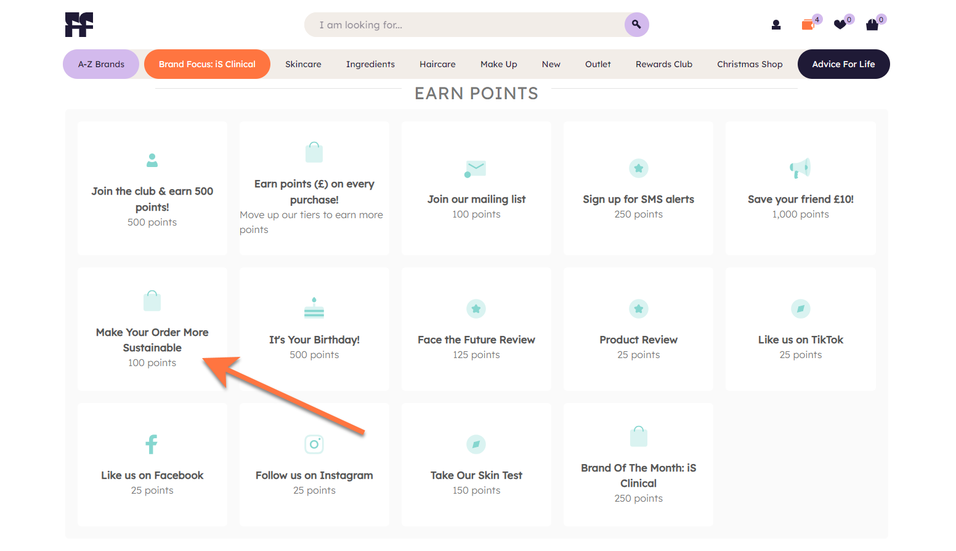Click the Facebook icon in rewards grid
This screenshot has width=956, height=551.
point(152,444)
